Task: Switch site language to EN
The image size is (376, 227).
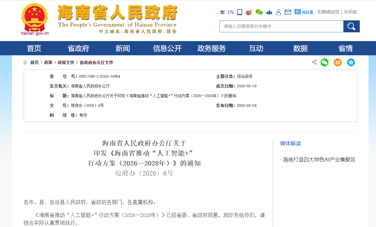Action: click(x=230, y=12)
